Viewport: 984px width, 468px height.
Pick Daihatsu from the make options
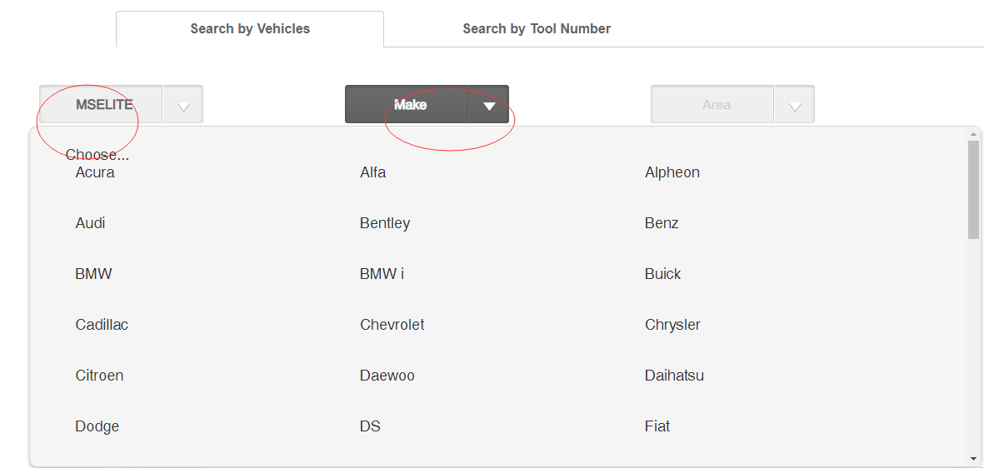point(674,376)
